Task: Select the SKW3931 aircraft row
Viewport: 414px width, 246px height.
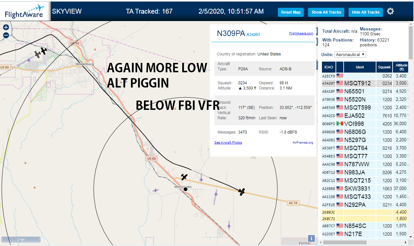Action: point(365,189)
